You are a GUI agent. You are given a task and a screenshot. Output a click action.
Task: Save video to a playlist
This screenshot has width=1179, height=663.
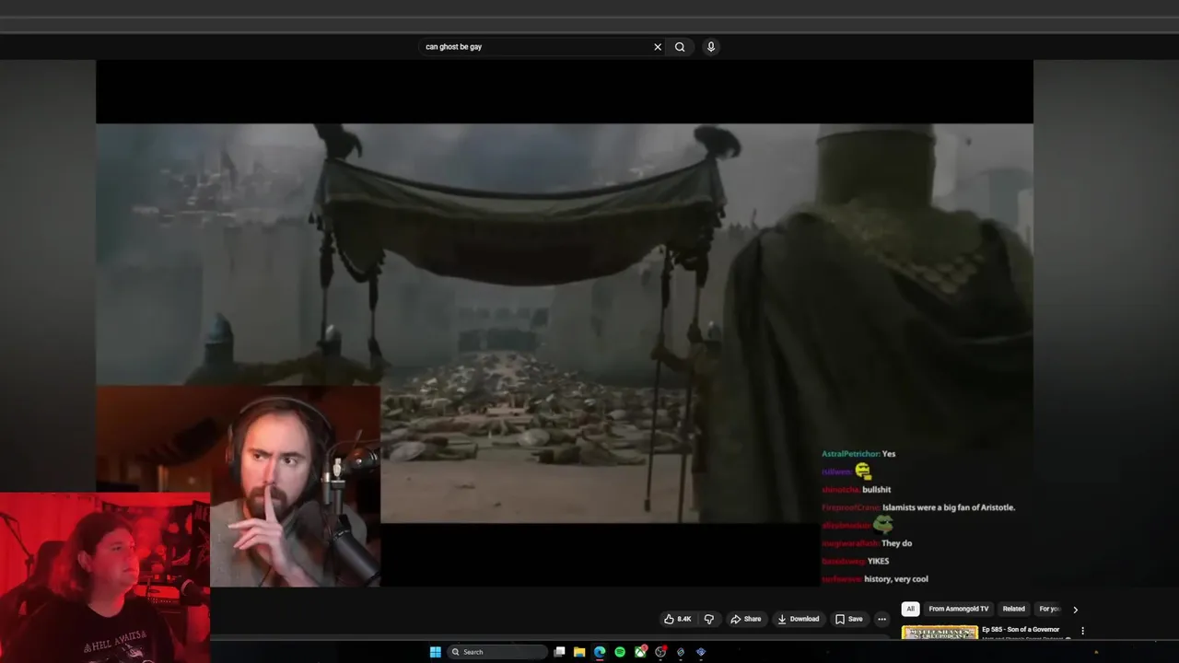[x=849, y=619]
